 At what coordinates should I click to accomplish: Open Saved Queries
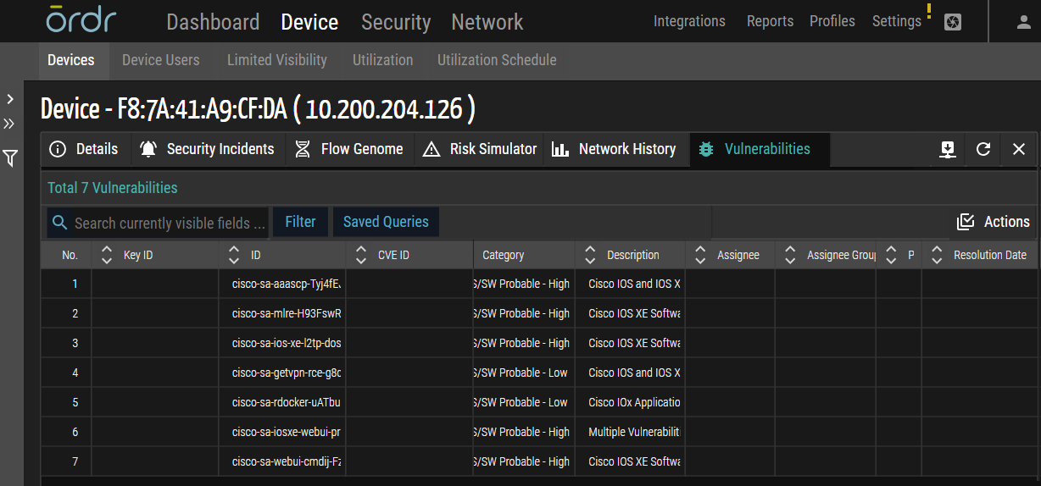click(386, 222)
